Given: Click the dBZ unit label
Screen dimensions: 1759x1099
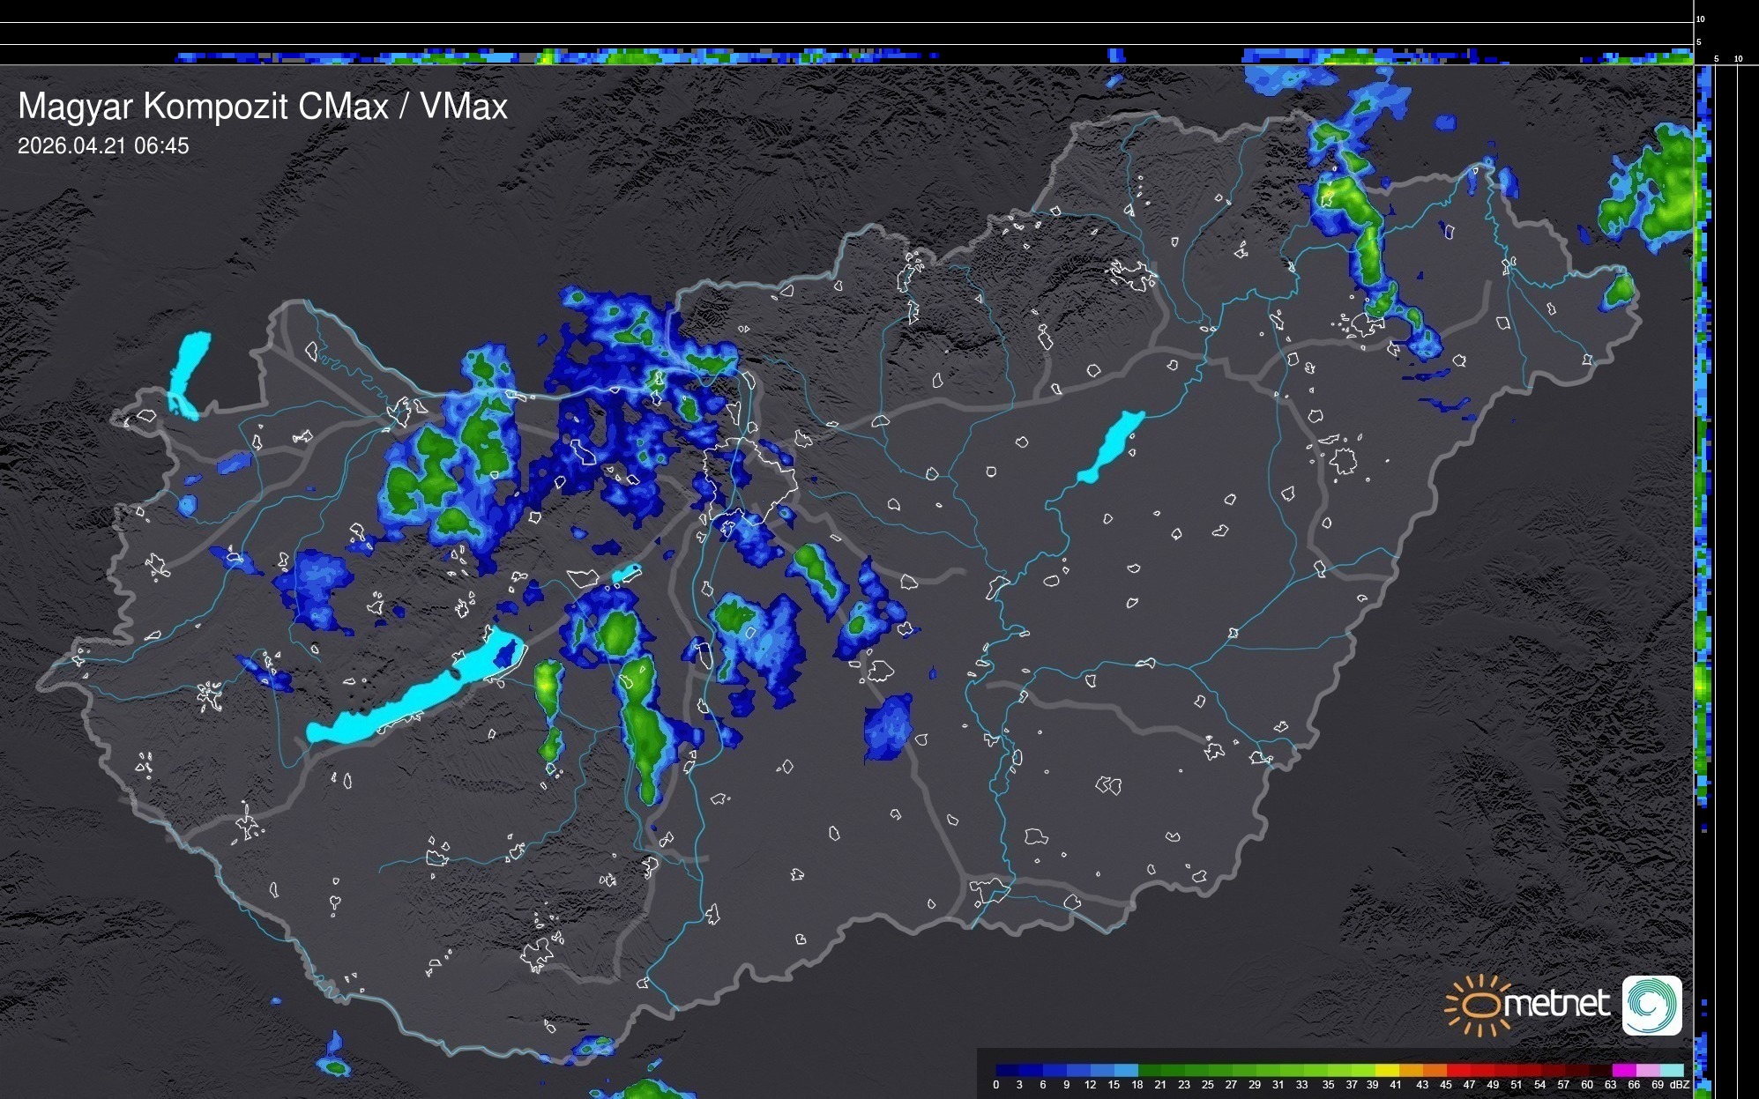Looking at the screenshot, I should (1680, 1085).
